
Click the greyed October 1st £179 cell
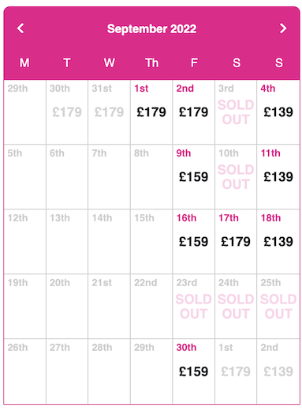tap(236, 371)
